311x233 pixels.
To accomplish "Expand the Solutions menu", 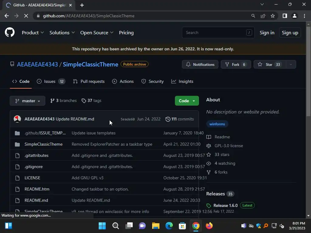I will coord(62,33).
